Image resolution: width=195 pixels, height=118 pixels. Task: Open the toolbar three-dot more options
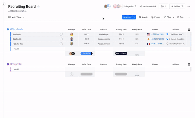click(x=189, y=17)
